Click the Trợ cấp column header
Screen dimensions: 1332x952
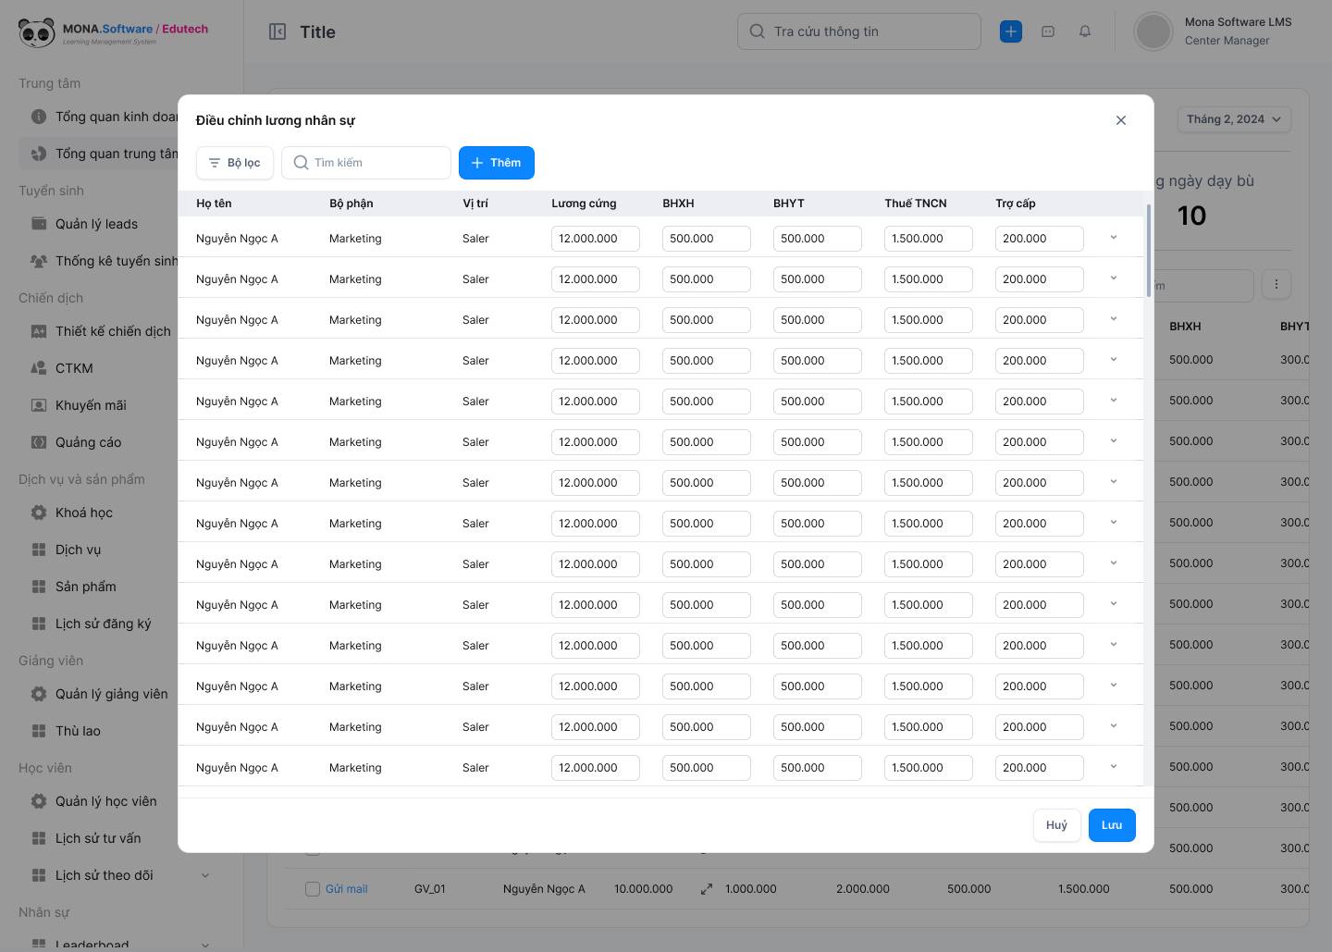pos(1016,204)
